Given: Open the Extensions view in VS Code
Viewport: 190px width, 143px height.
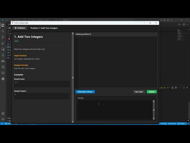Looking at the screenshot, I should click(x=3, y=73).
